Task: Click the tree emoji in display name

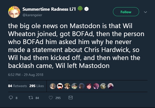Action: pyautogui.click(x=80, y=9)
